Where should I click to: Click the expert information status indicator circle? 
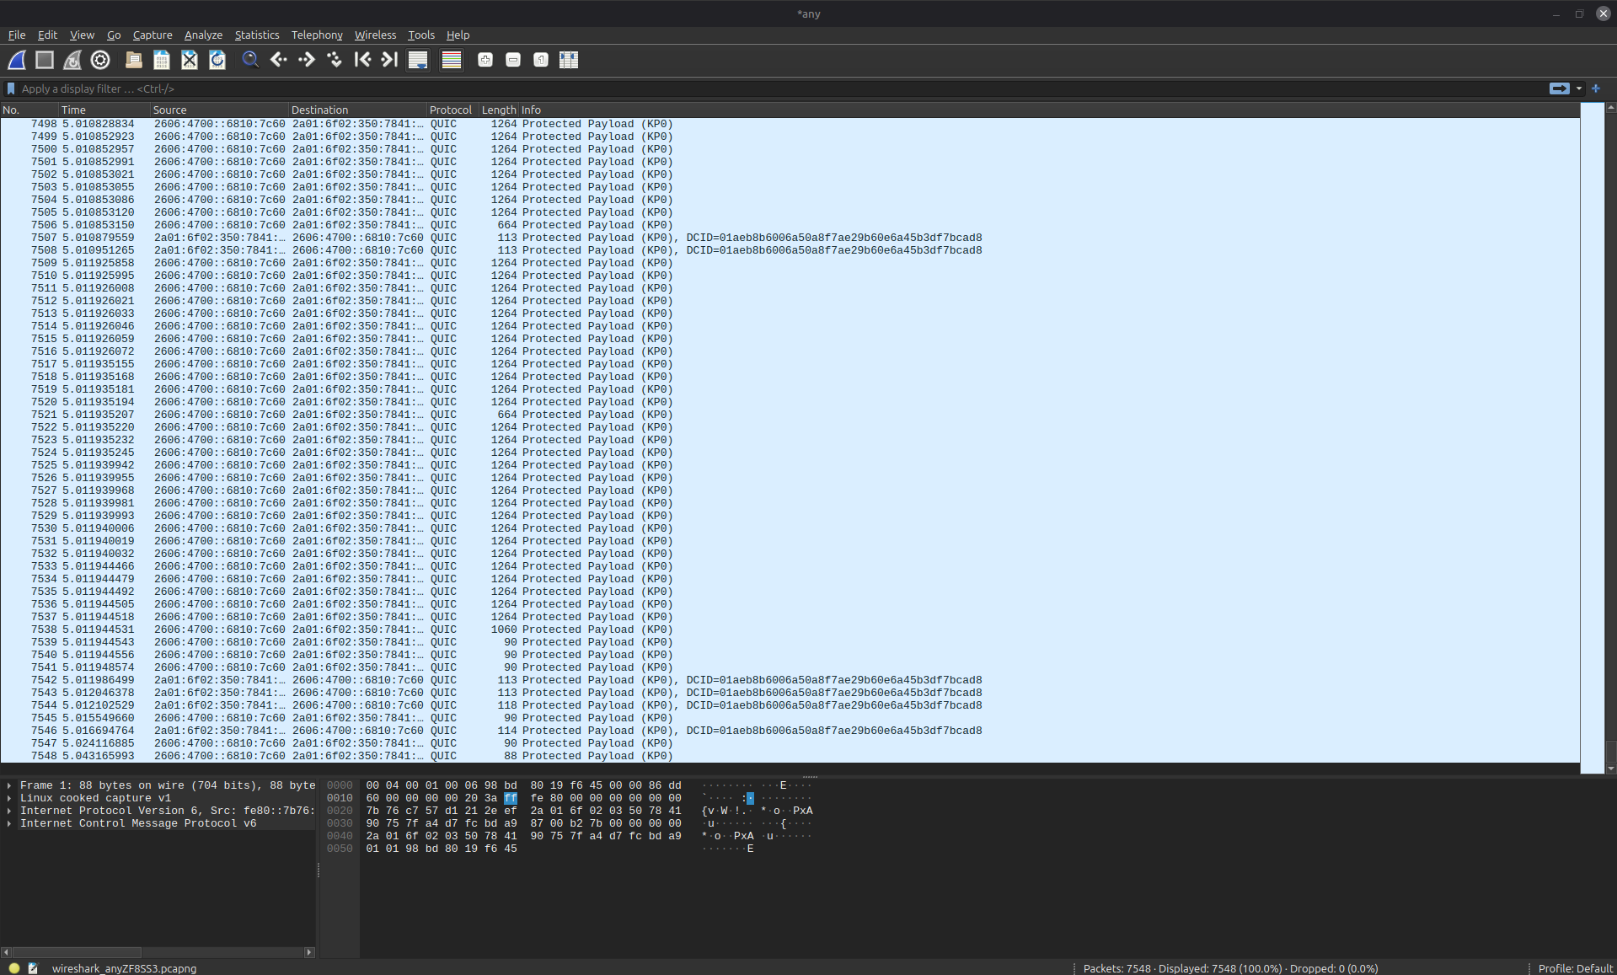tap(14, 968)
